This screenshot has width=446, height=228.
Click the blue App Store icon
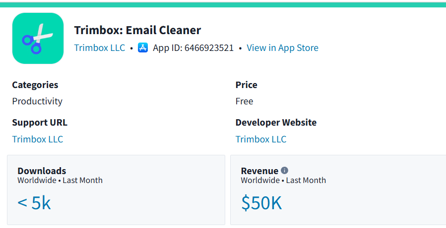pos(143,47)
